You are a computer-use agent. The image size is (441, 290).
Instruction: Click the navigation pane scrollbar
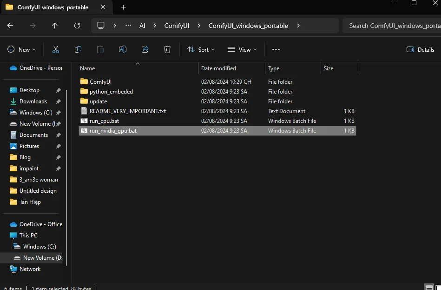coord(66,177)
